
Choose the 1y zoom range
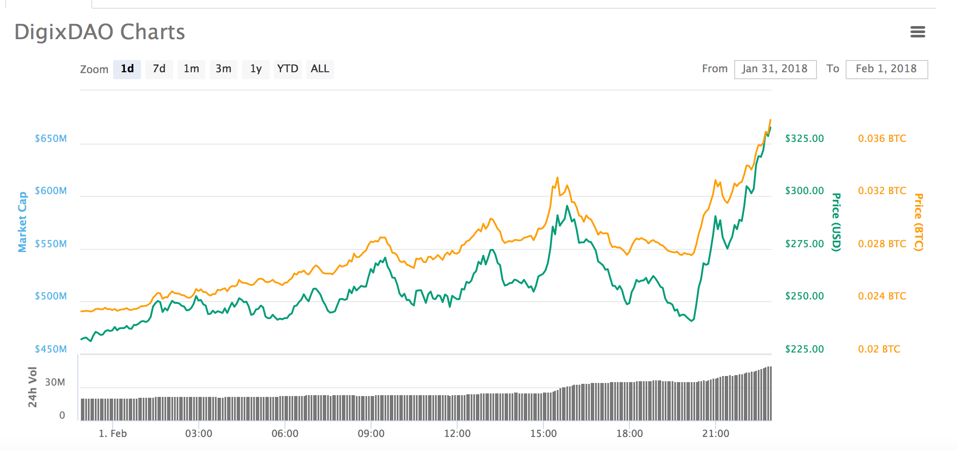[x=256, y=69]
